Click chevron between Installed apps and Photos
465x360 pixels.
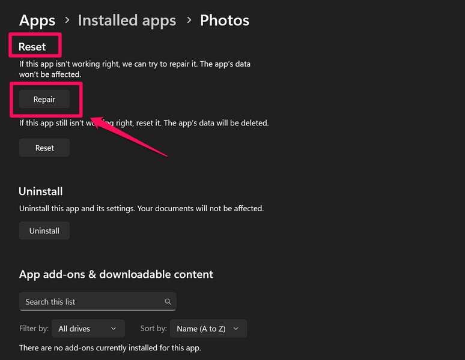(x=188, y=21)
